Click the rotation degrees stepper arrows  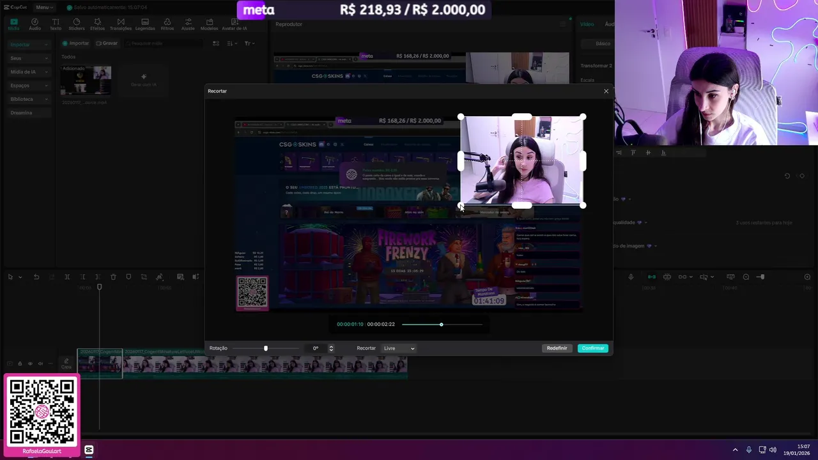[x=331, y=348]
